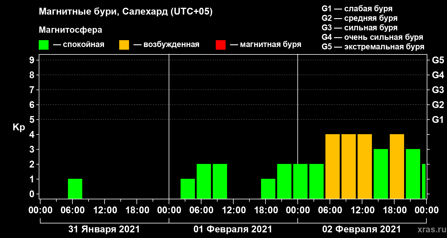Click the 'Магнитосфера' subtitle

pos(70,30)
